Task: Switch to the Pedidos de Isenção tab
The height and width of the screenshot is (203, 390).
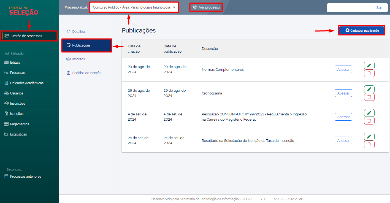Action: 84,73
